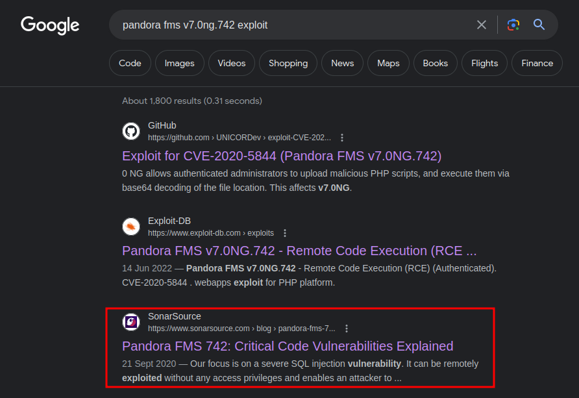The height and width of the screenshot is (398, 579).
Task: Click the About 1,800 results text
Action: click(x=192, y=101)
